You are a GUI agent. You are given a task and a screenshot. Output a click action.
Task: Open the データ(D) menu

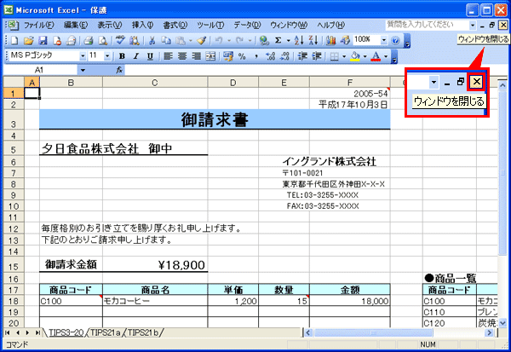pos(247,25)
